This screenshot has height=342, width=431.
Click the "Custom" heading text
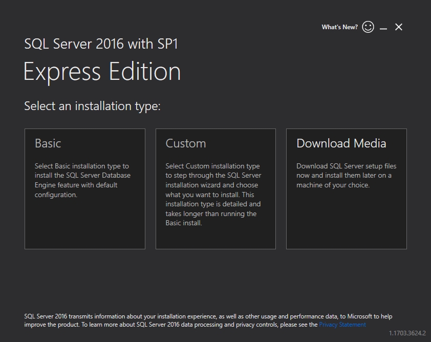(x=185, y=143)
